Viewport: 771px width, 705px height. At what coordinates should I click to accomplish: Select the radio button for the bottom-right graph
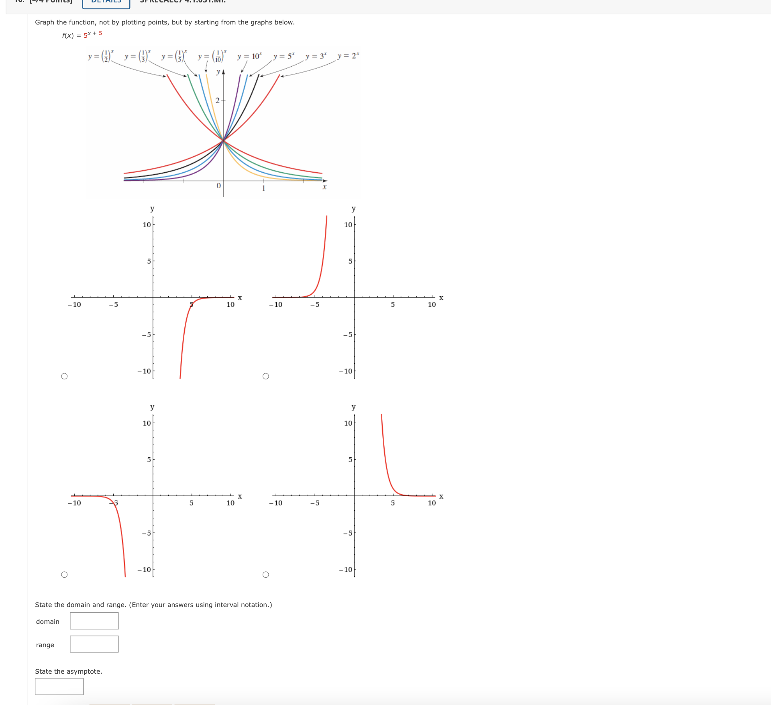[266, 574]
